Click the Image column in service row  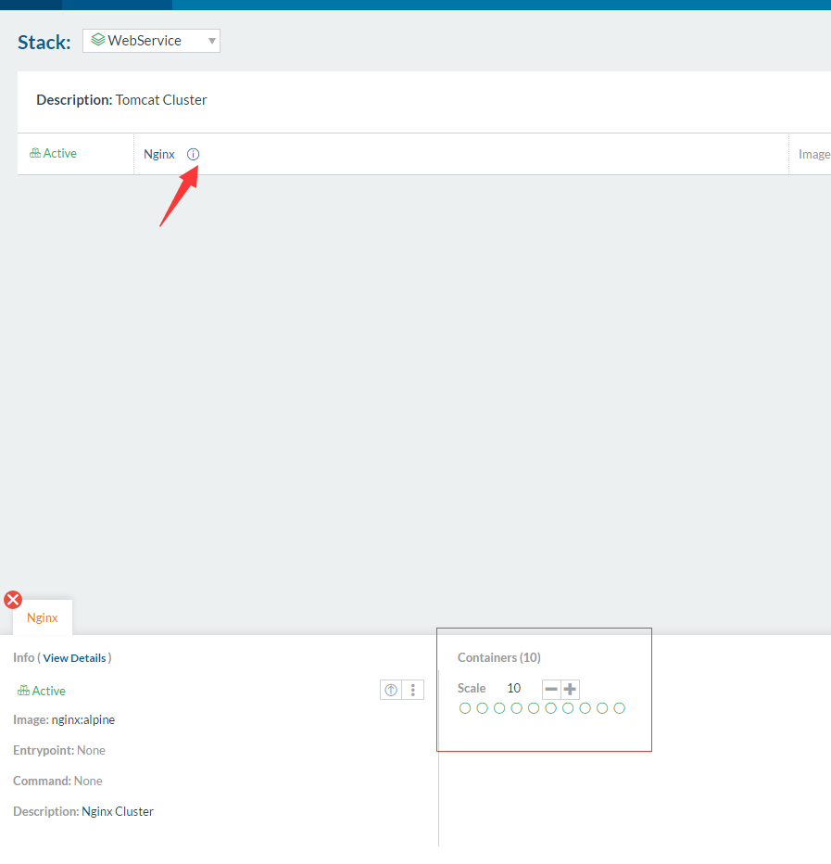(813, 154)
